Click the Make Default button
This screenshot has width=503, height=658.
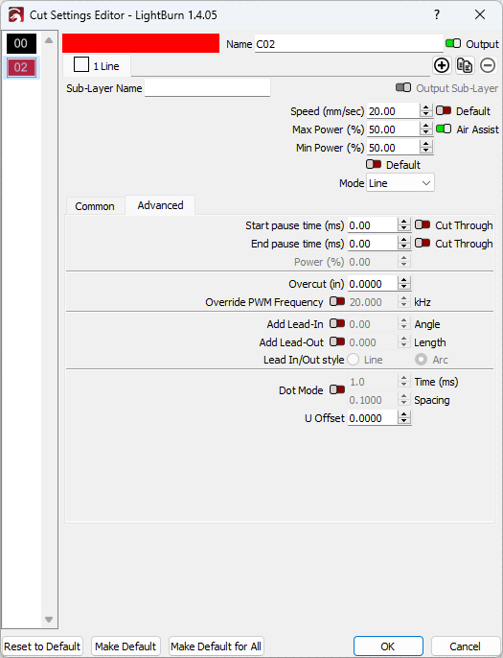point(126,646)
